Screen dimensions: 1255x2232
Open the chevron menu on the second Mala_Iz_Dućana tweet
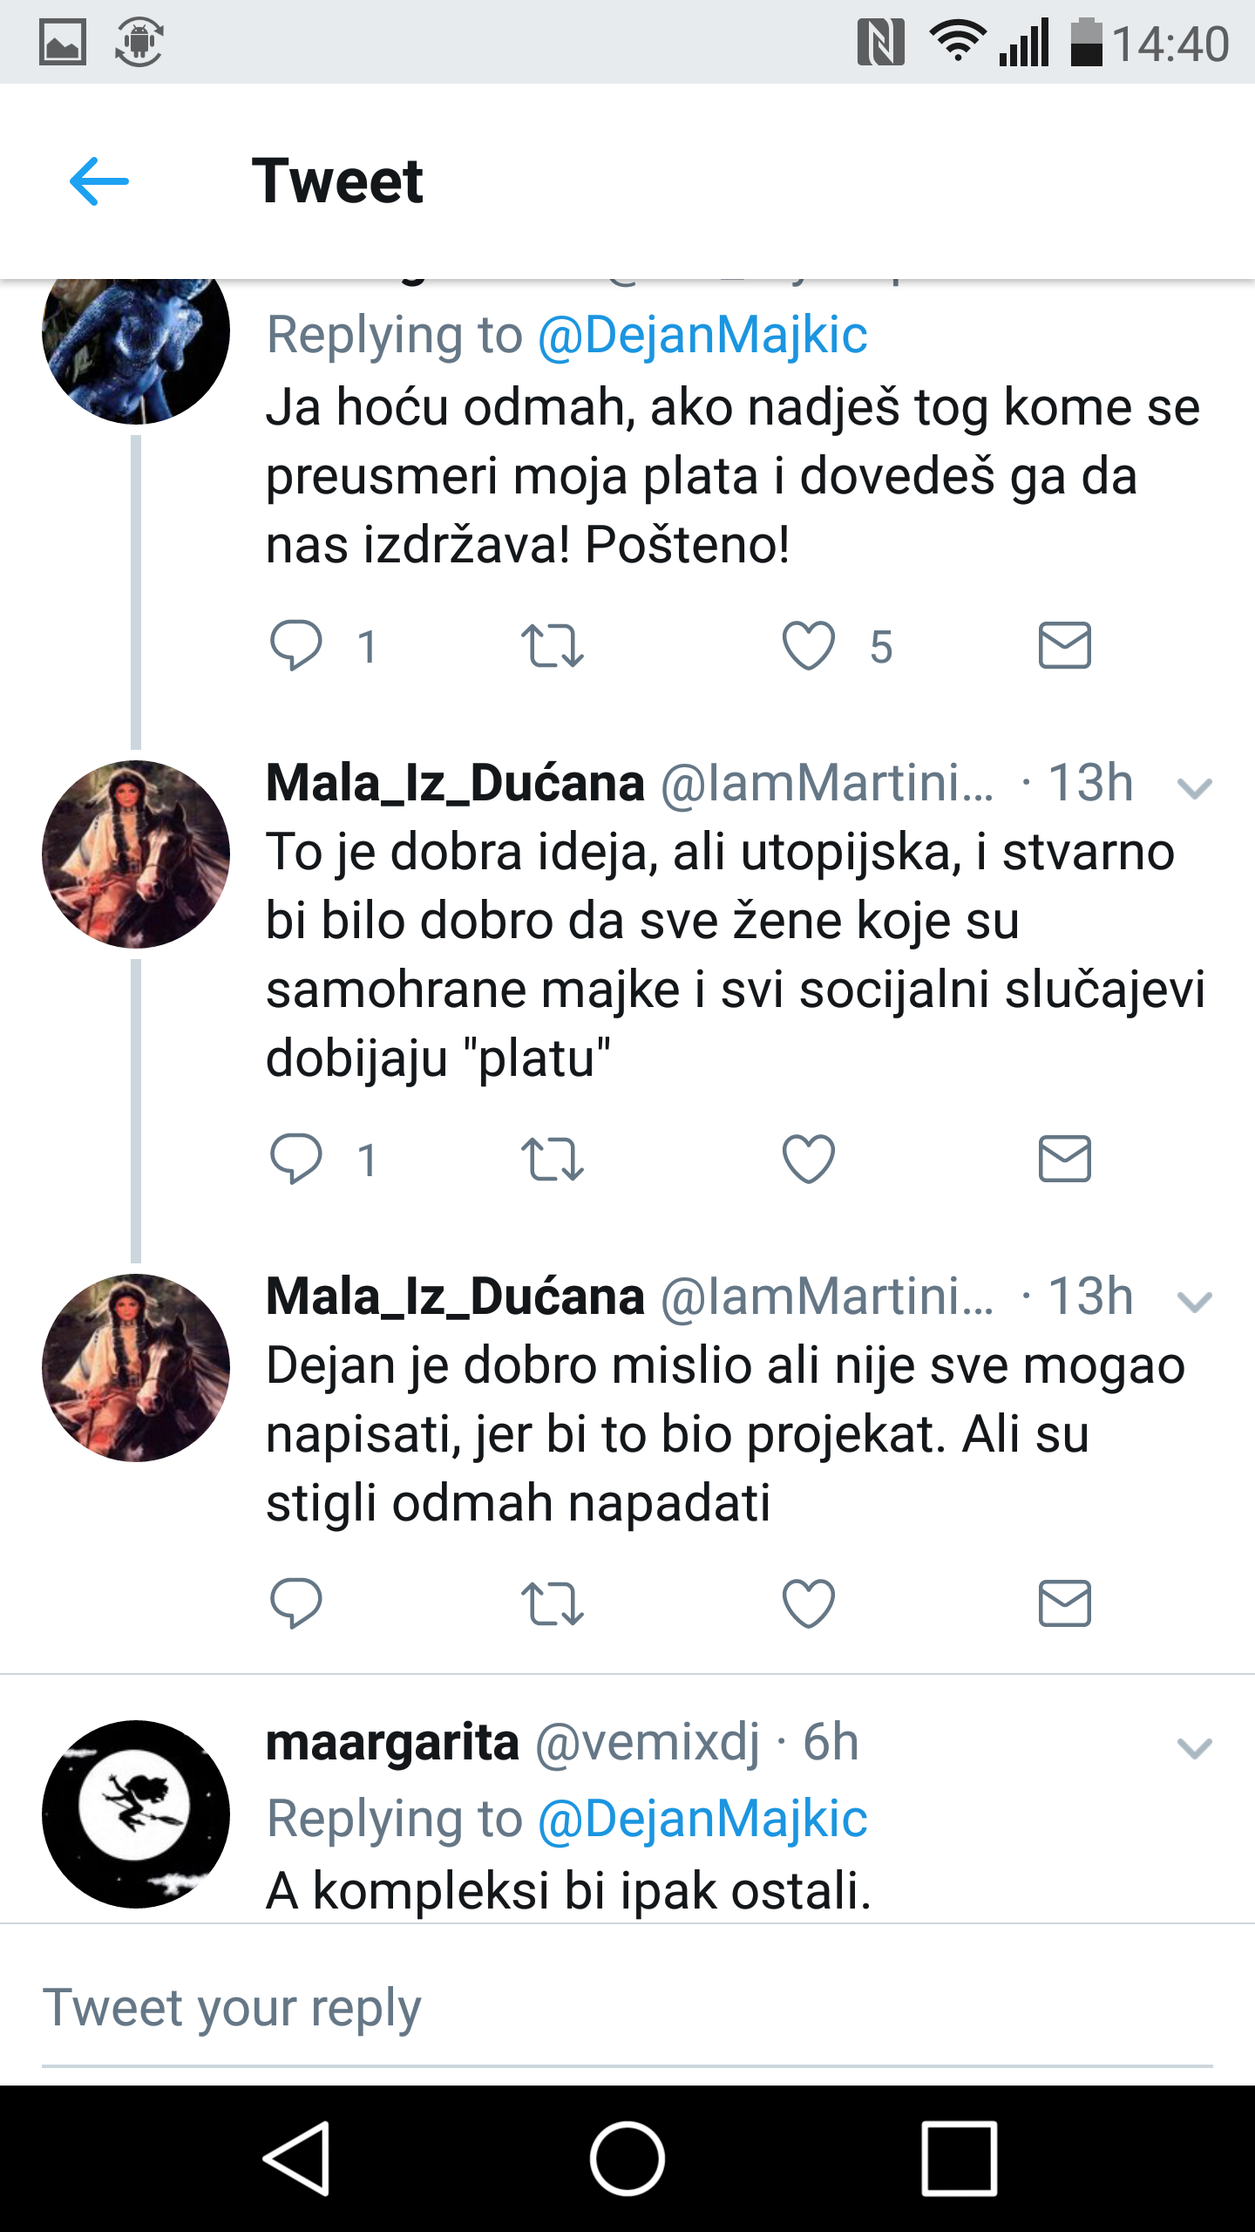point(1194,1303)
